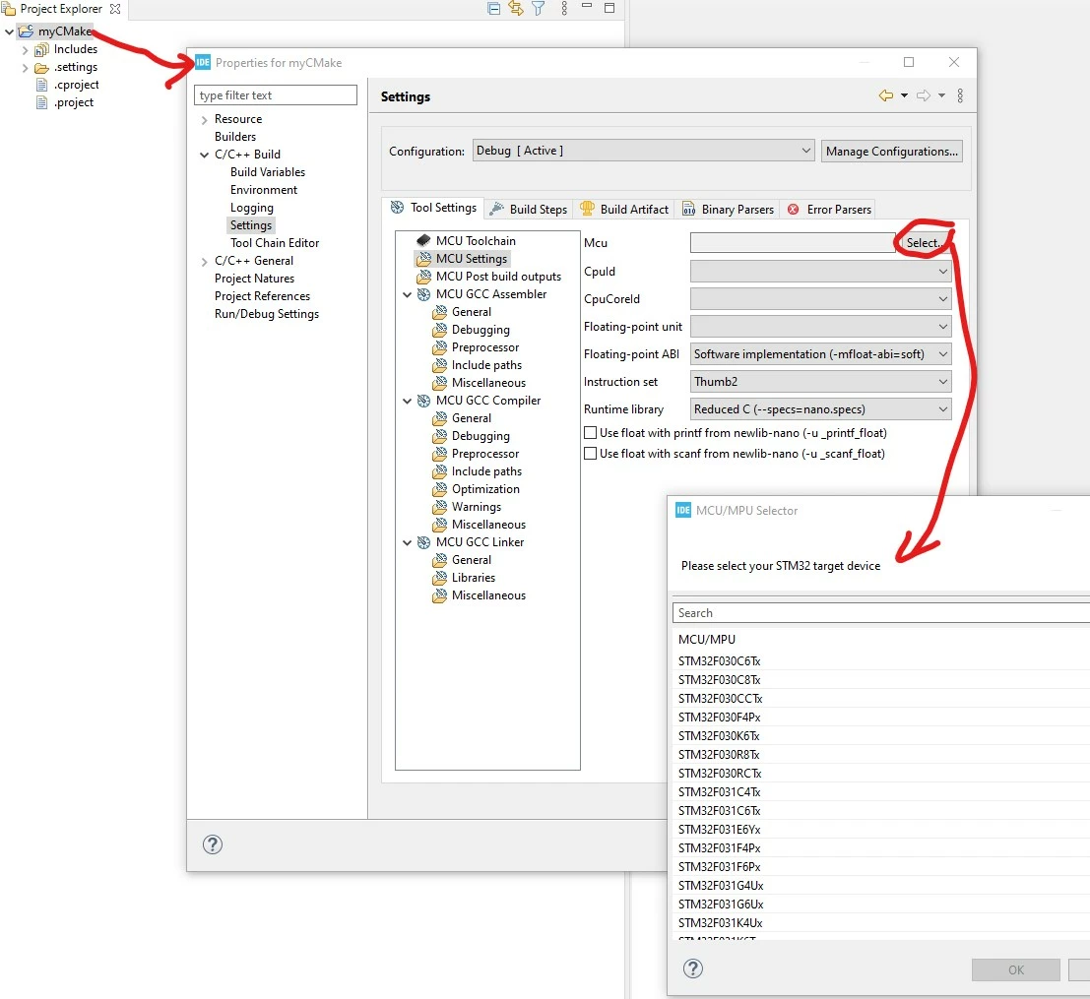This screenshot has height=999, width=1090.
Task: Click Manage Configurations button
Action: 892,152
